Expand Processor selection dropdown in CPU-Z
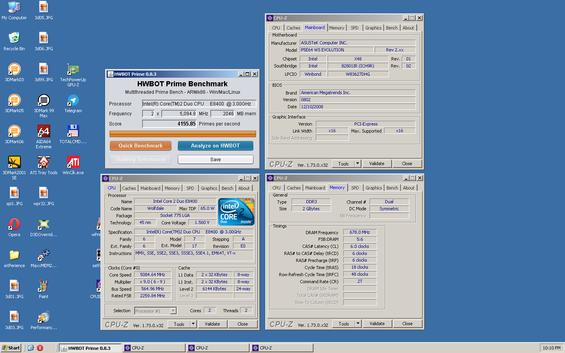 (173, 311)
